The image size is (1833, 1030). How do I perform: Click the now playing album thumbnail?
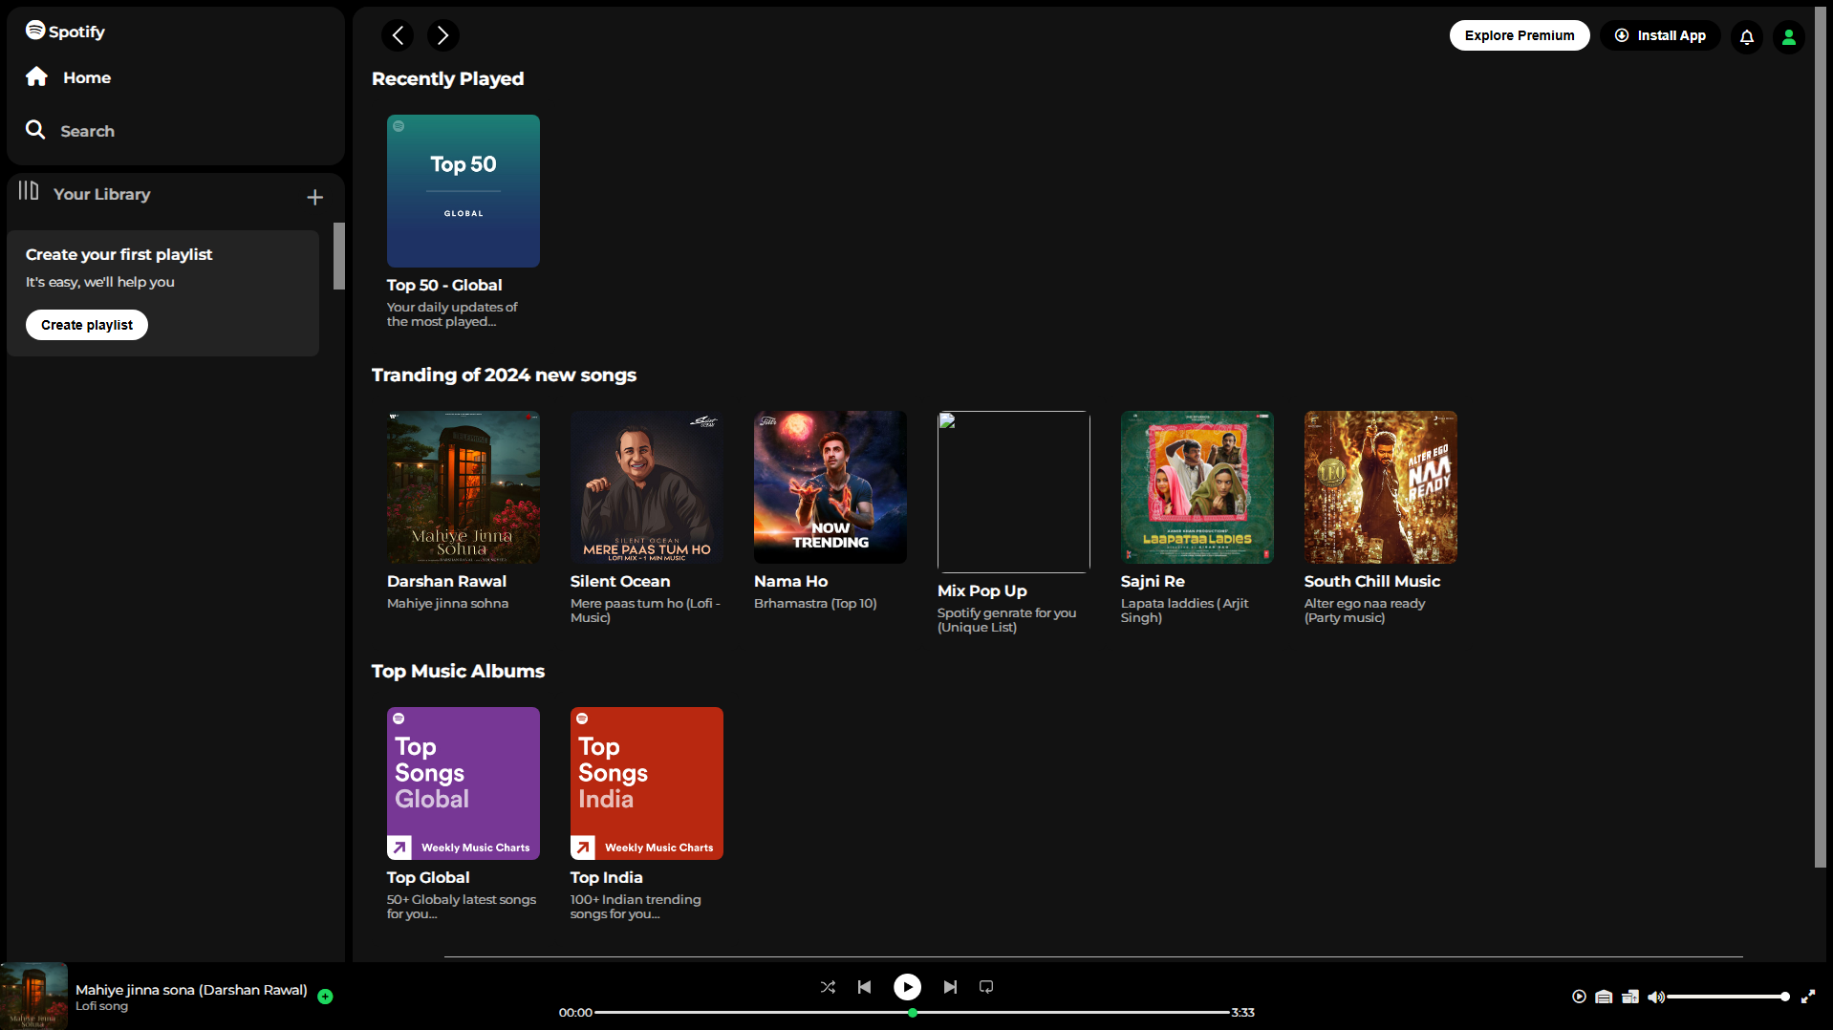click(34, 996)
